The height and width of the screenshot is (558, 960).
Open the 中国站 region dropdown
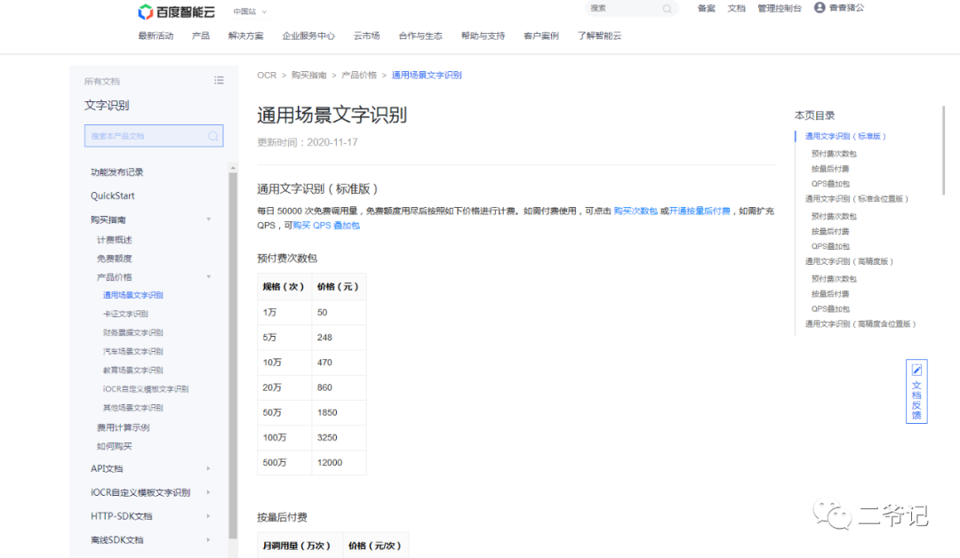tap(250, 12)
